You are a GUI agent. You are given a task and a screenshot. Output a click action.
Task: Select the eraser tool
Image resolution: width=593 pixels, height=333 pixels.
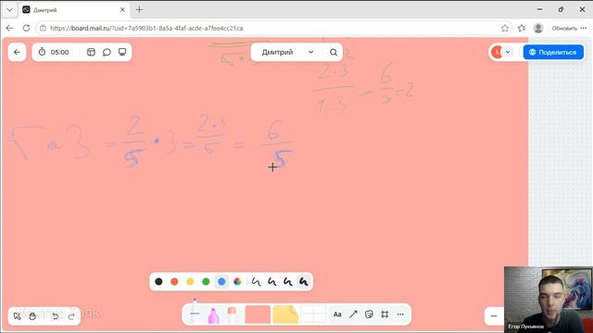click(x=233, y=314)
